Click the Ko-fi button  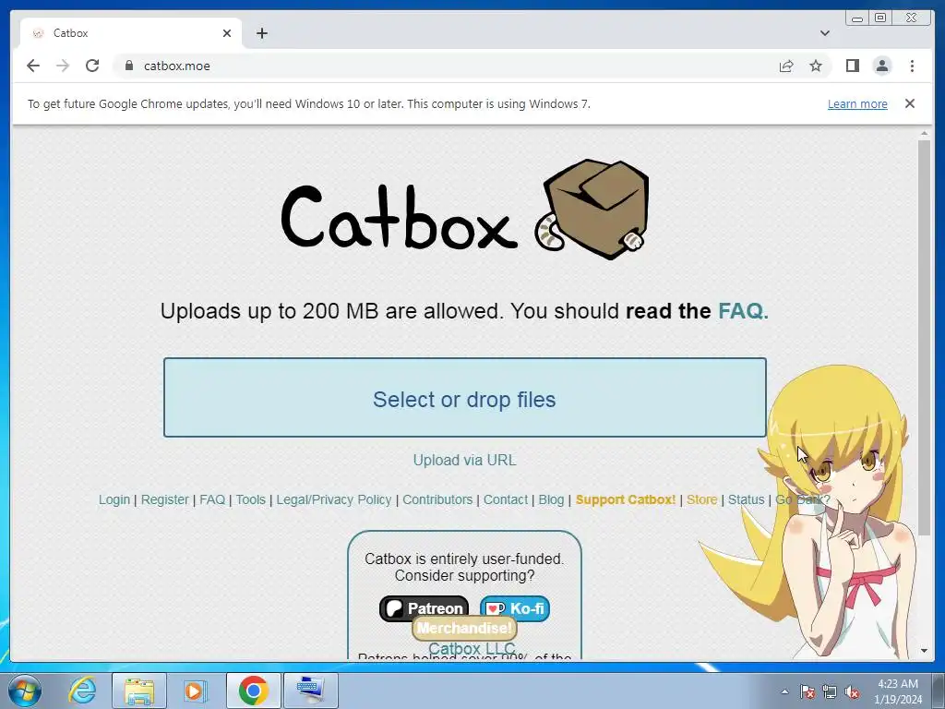(x=515, y=608)
